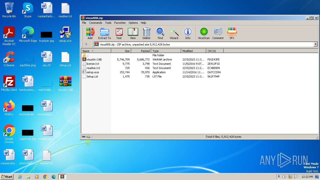This screenshot has height=180, width=320.
Task: Select the CCleaner desktop icon
Action: coord(9,59)
